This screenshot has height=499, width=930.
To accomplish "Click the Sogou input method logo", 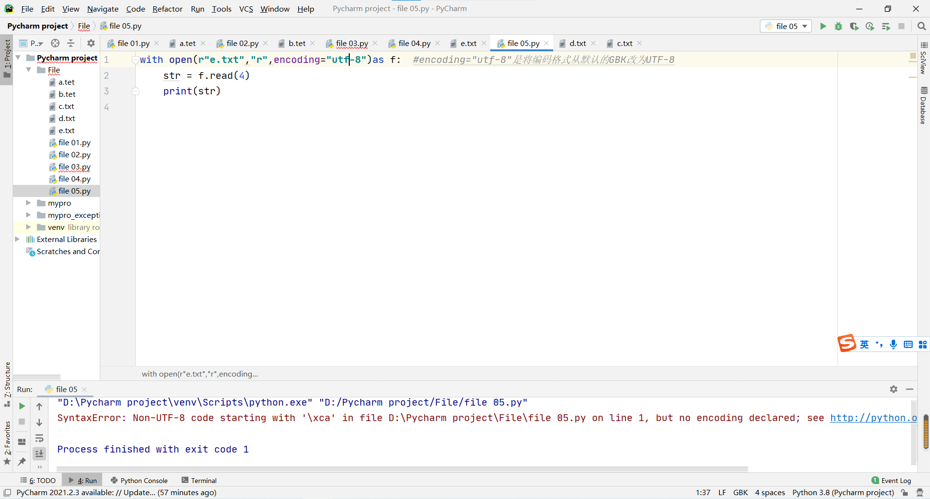I will 847,344.
